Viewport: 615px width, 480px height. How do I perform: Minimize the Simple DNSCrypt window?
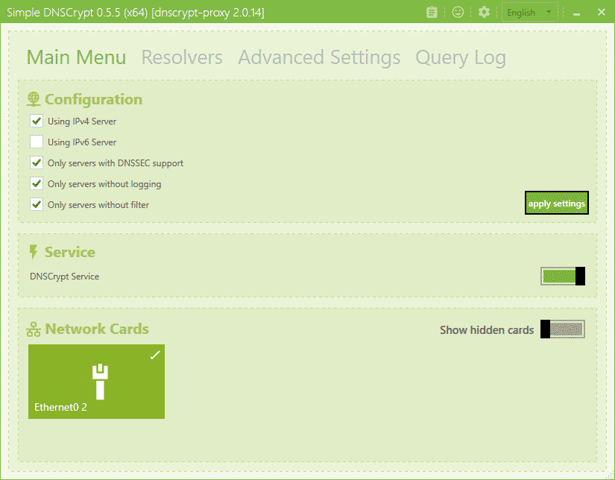577,13
